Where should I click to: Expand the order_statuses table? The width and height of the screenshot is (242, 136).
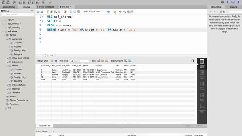(7, 85)
